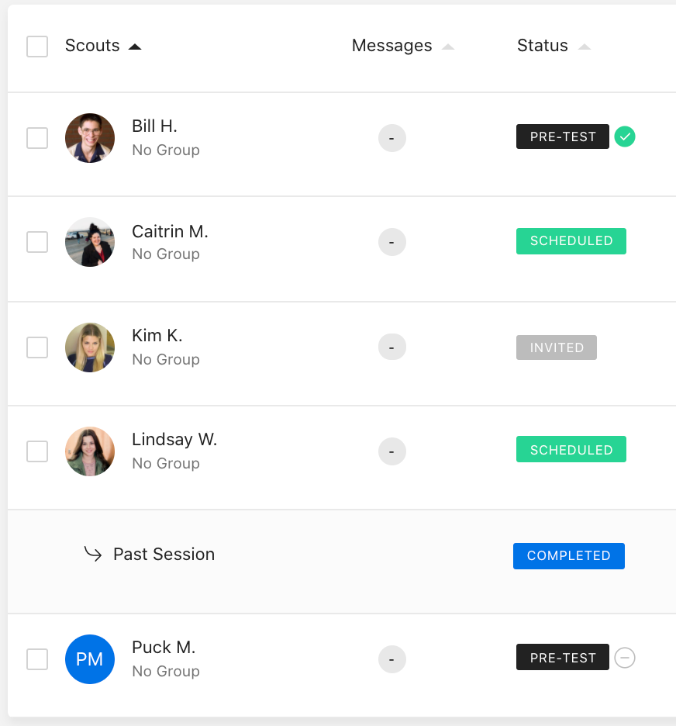Click Kim K.'s messages indicator
The height and width of the screenshot is (726, 676).
392,347
